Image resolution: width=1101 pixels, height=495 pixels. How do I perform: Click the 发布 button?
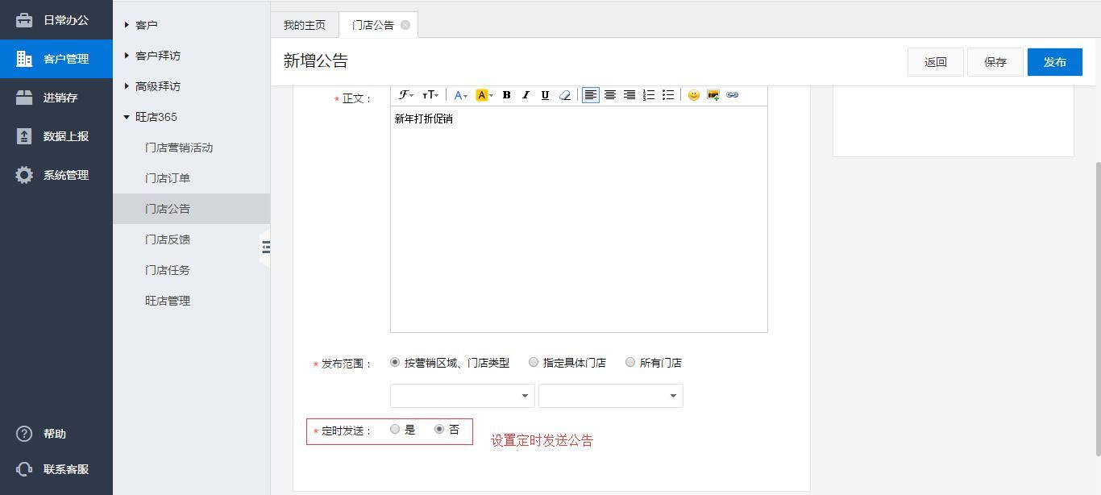coord(1054,62)
